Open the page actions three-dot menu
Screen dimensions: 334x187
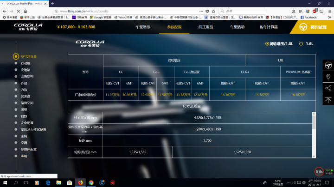(201, 11)
